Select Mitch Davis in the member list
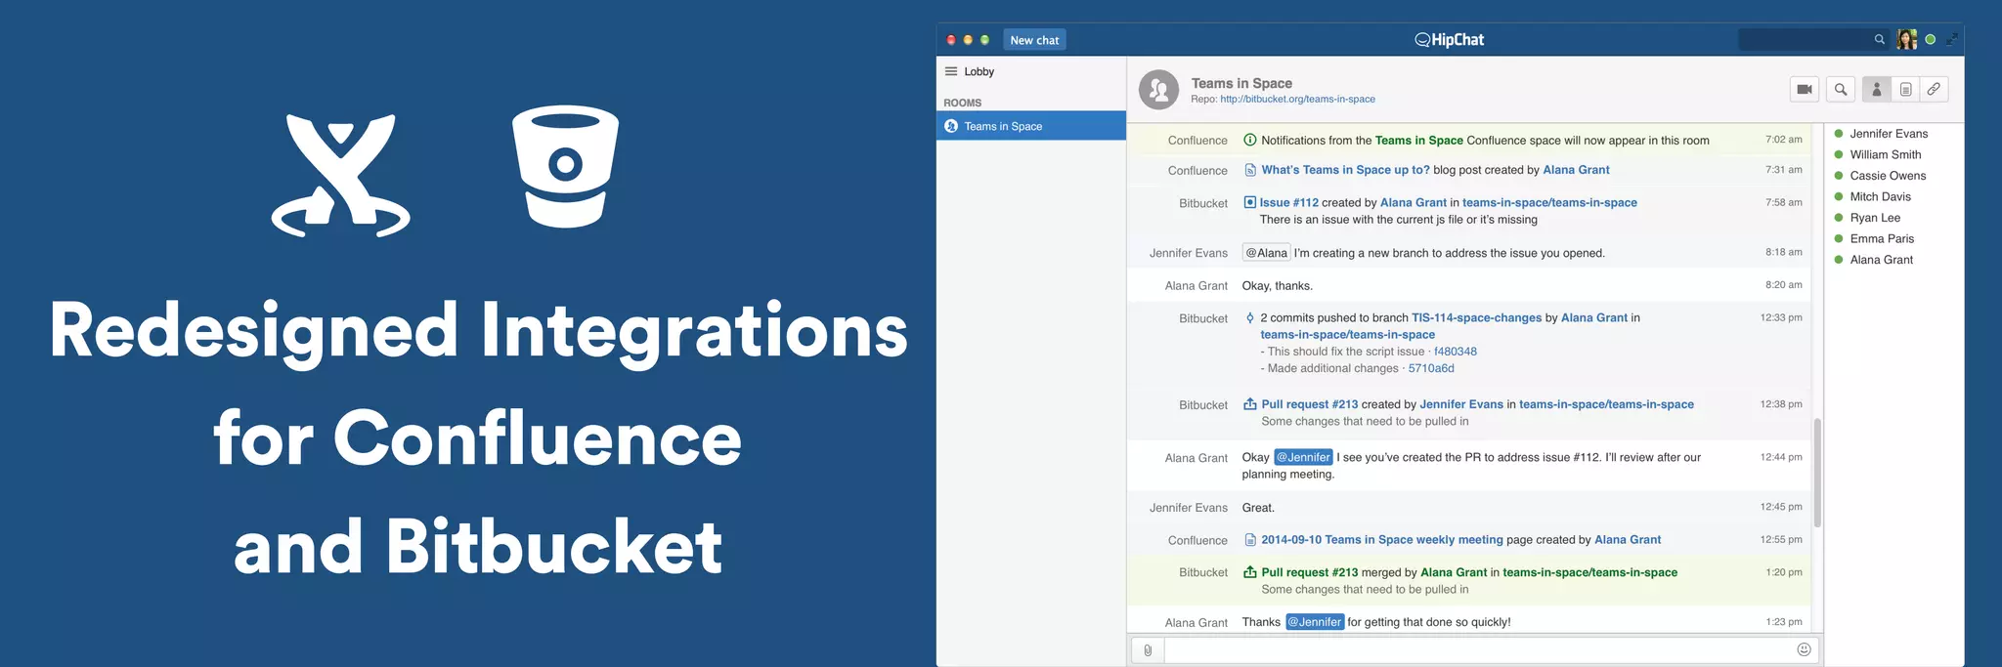The width and height of the screenshot is (2002, 667). pyautogui.click(x=1880, y=196)
